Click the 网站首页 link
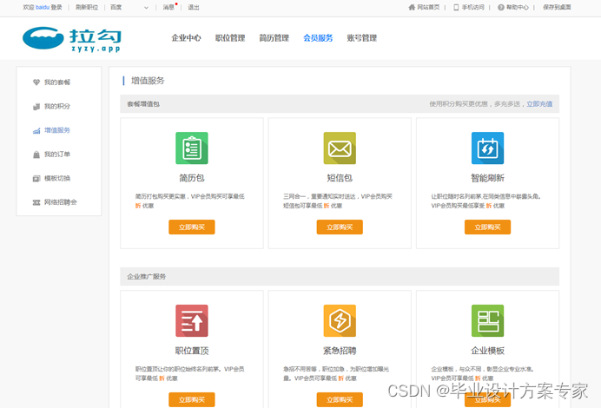Viewport: 601px width, 408px height. (428, 7)
